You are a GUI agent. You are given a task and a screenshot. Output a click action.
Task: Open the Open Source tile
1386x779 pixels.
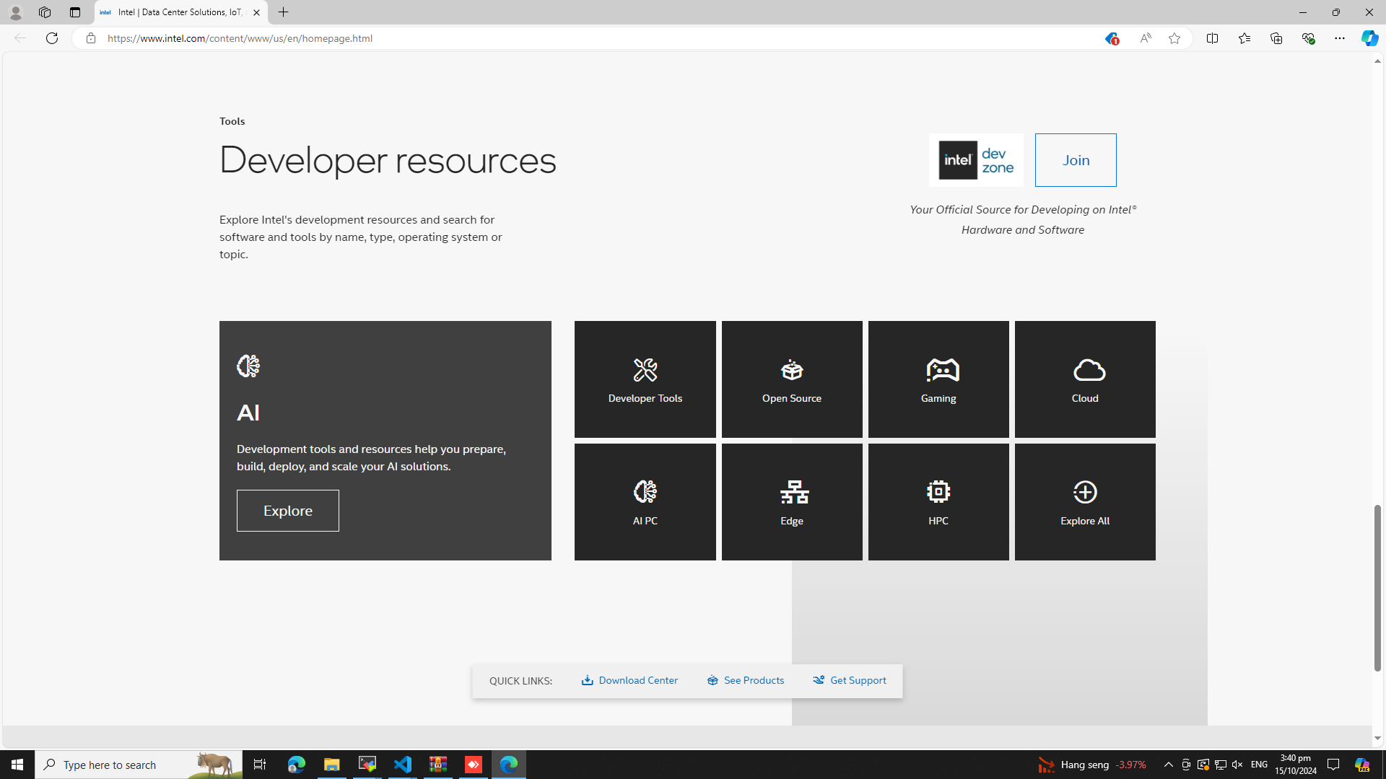pyautogui.click(x=791, y=379)
